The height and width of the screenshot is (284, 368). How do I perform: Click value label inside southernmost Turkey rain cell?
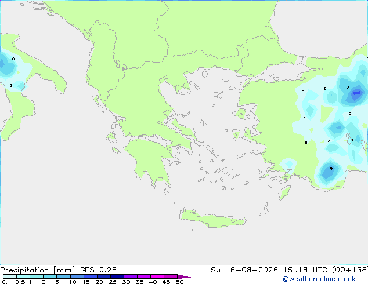click(331, 168)
